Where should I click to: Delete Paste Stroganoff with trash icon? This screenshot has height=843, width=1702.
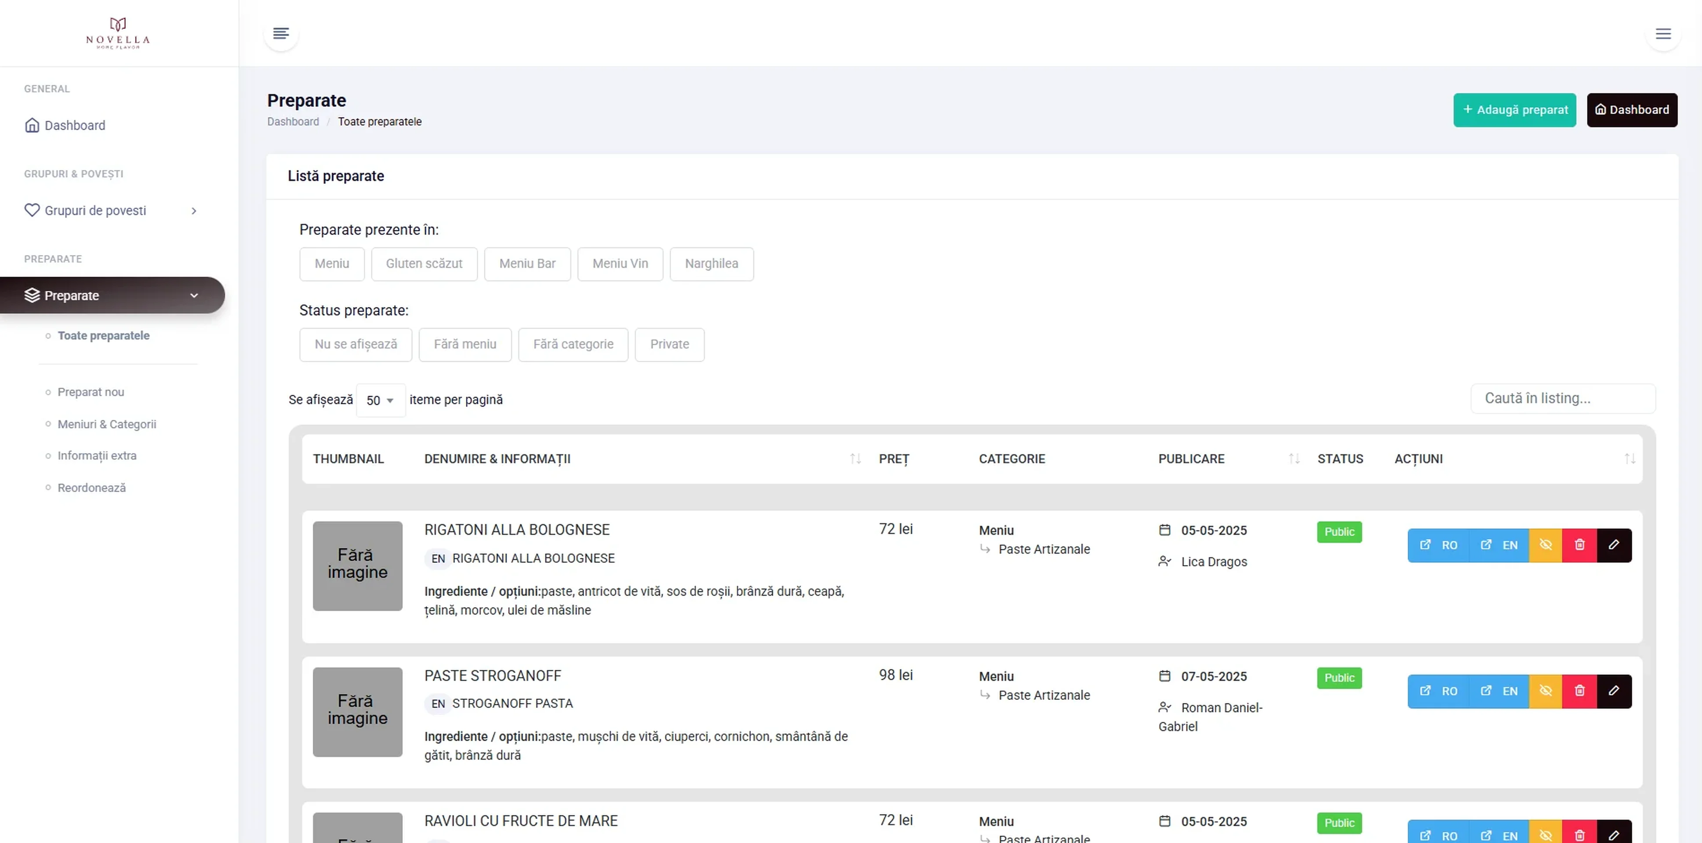[x=1580, y=691]
